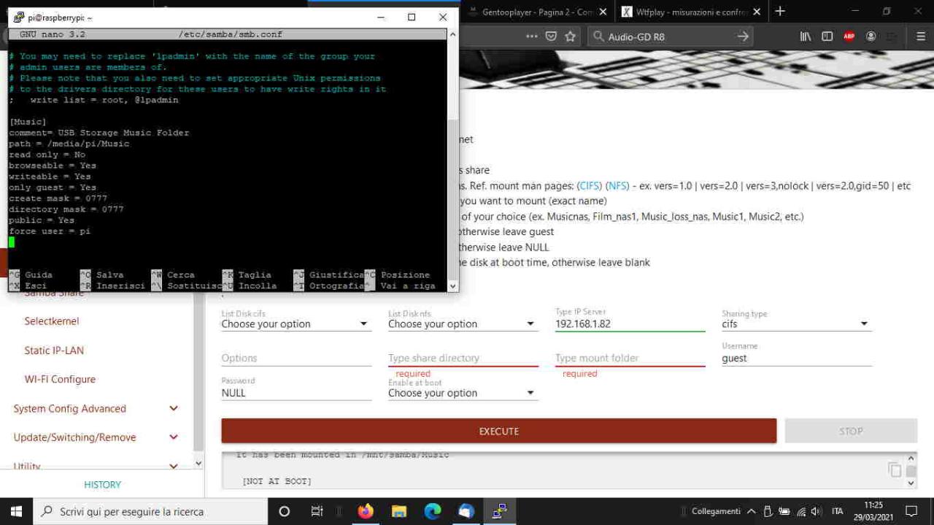Open the Static IP-LAN menu item

tap(54, 350)
